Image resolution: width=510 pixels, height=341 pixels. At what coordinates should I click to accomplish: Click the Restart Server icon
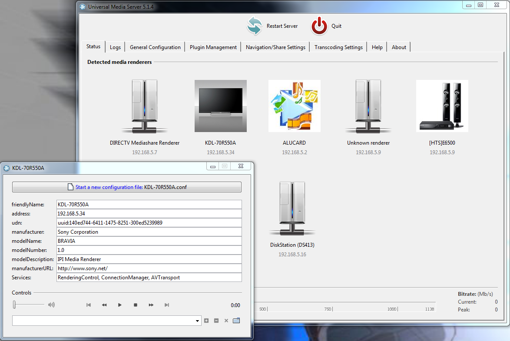point(254,26)
